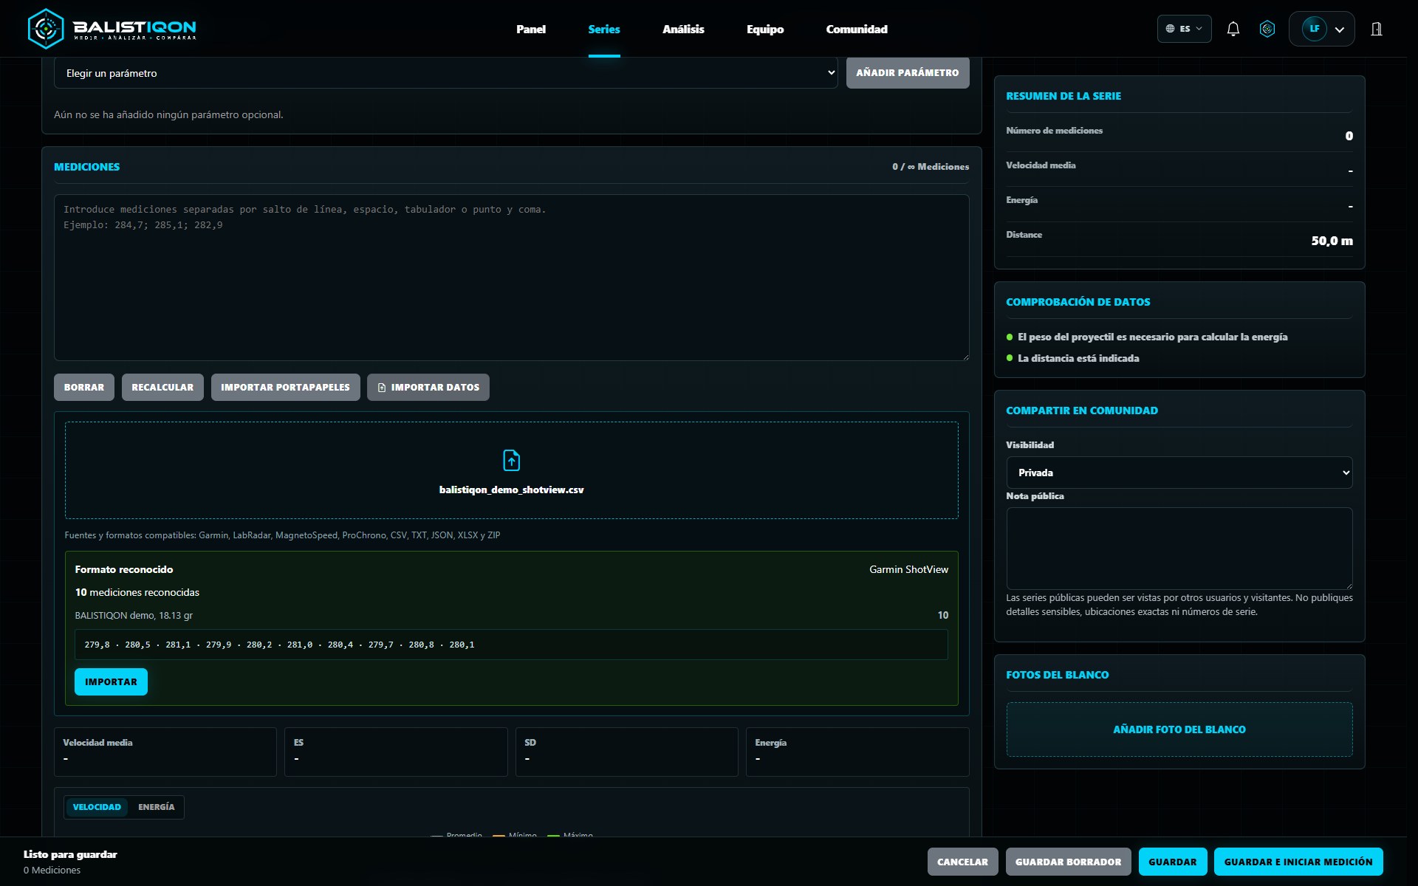Switch chart to Energía view

point(156,807)
